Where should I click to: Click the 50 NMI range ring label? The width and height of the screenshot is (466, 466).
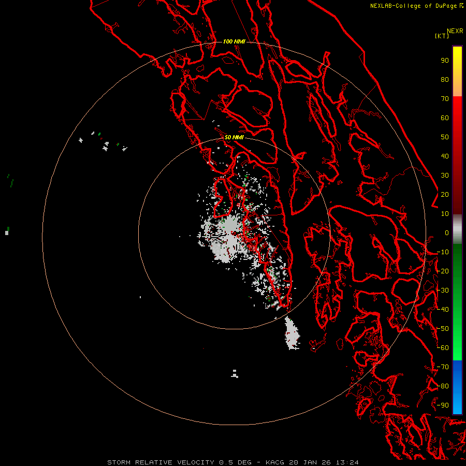click(x=234, y=137)
